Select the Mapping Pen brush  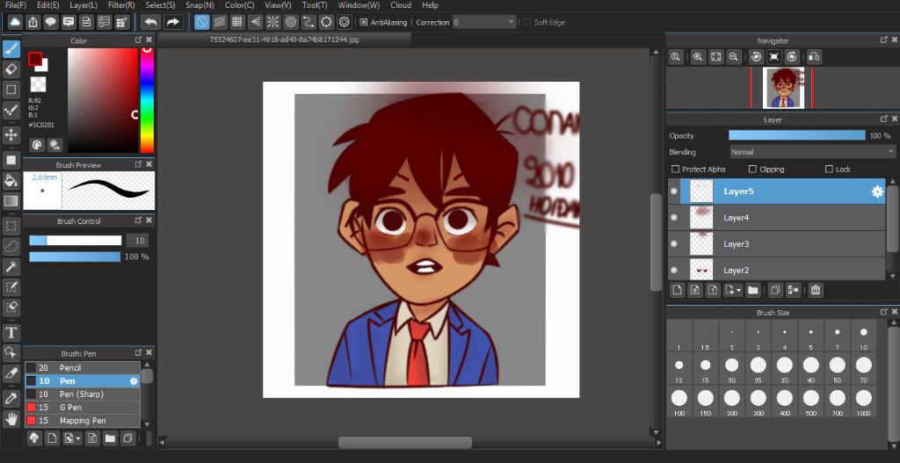click(82, 421)
